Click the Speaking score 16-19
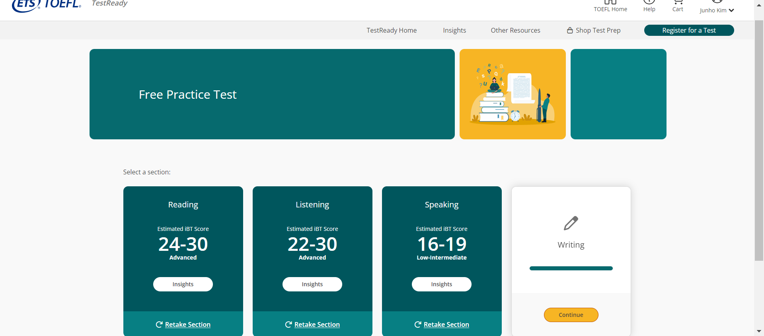The height and width of the screenshot is (336, 764). [442, 244]
